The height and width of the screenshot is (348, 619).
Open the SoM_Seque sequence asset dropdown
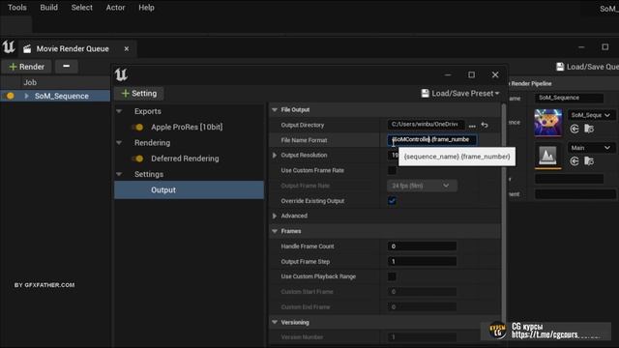[591, 115]
